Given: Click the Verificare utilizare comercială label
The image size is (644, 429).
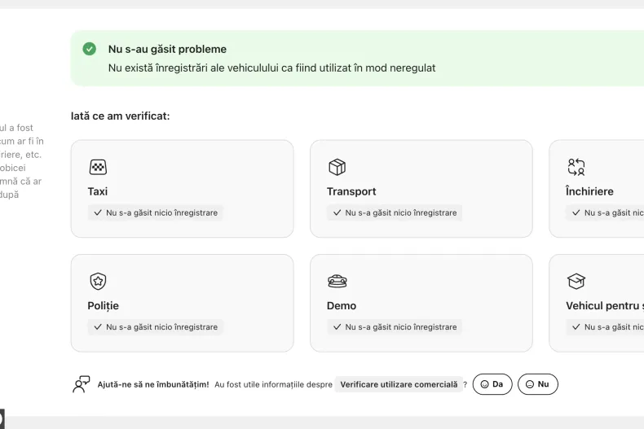Looking at the screenshot, I should coord(399,384).
